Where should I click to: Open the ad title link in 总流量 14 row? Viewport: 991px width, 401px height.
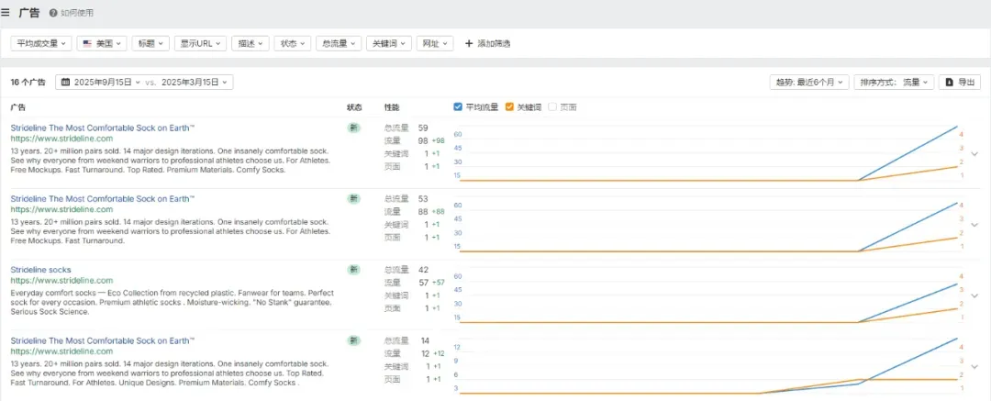103,340
